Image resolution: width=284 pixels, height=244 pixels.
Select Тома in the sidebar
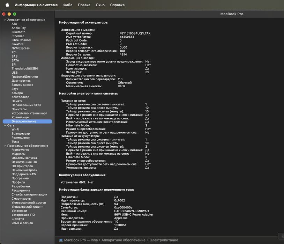(15, 142)
